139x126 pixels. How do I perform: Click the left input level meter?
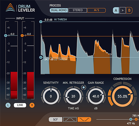(14, 85)
